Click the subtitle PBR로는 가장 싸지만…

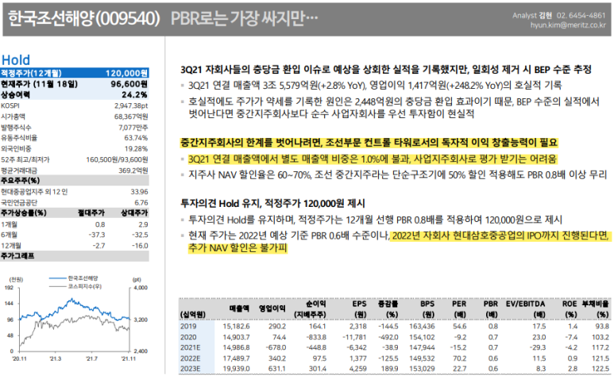tap(245, 18)
